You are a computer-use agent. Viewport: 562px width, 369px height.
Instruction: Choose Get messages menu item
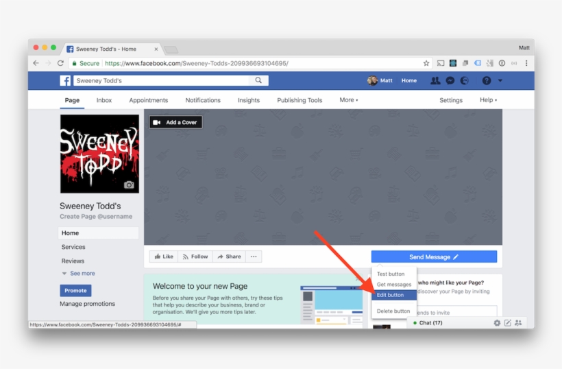pyautogui.click(x=394, y=285)
